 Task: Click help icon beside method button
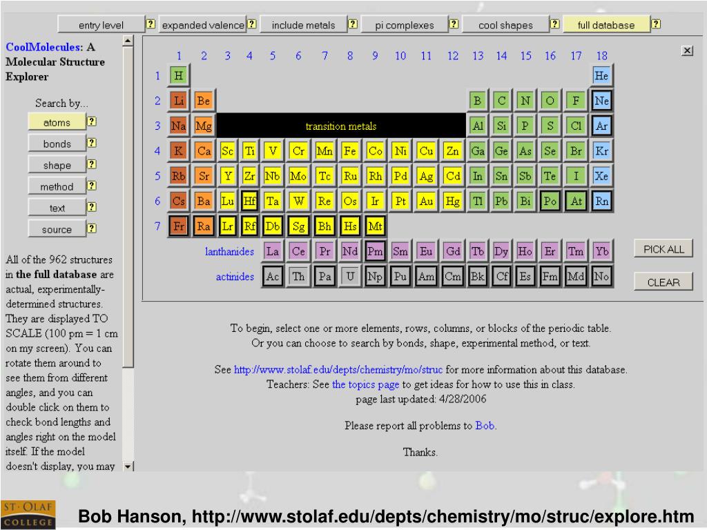(92, 185)
